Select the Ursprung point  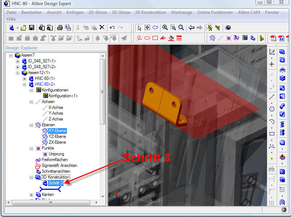56,154
